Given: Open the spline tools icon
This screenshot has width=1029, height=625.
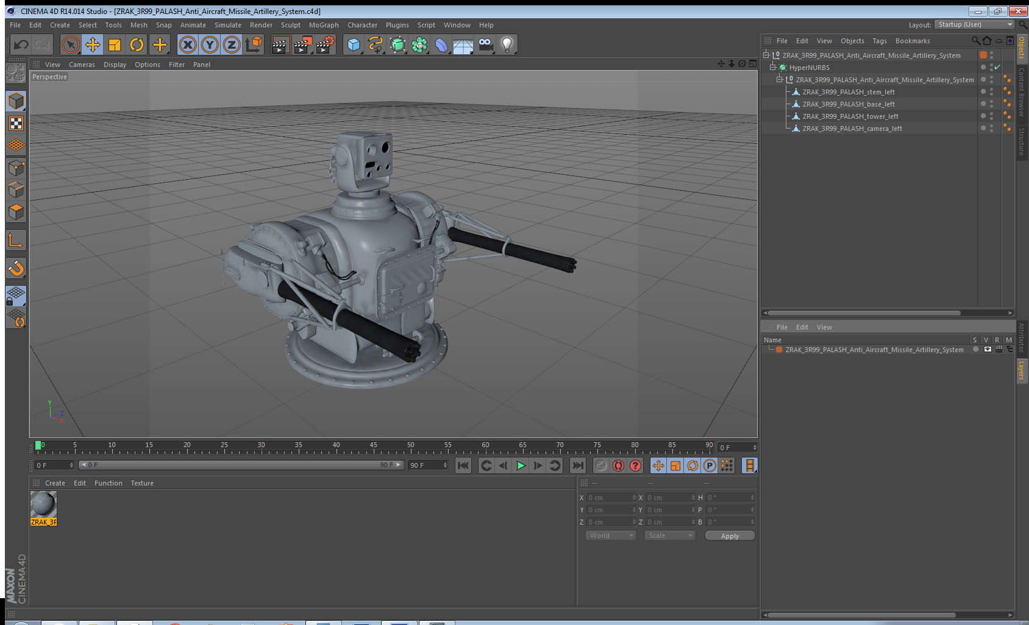Looking at the screenshot, I should tap(376, 44).
